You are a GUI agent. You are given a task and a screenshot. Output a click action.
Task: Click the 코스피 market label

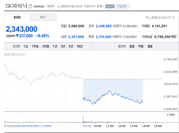pos(50,6)
